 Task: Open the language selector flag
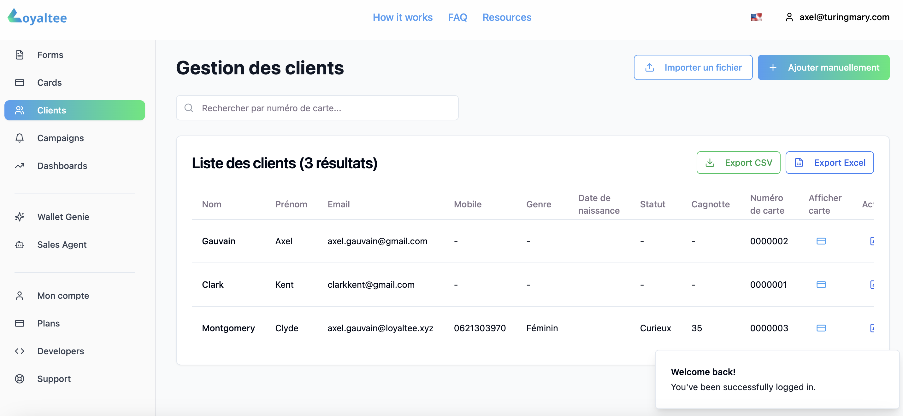tap(757, 17)
